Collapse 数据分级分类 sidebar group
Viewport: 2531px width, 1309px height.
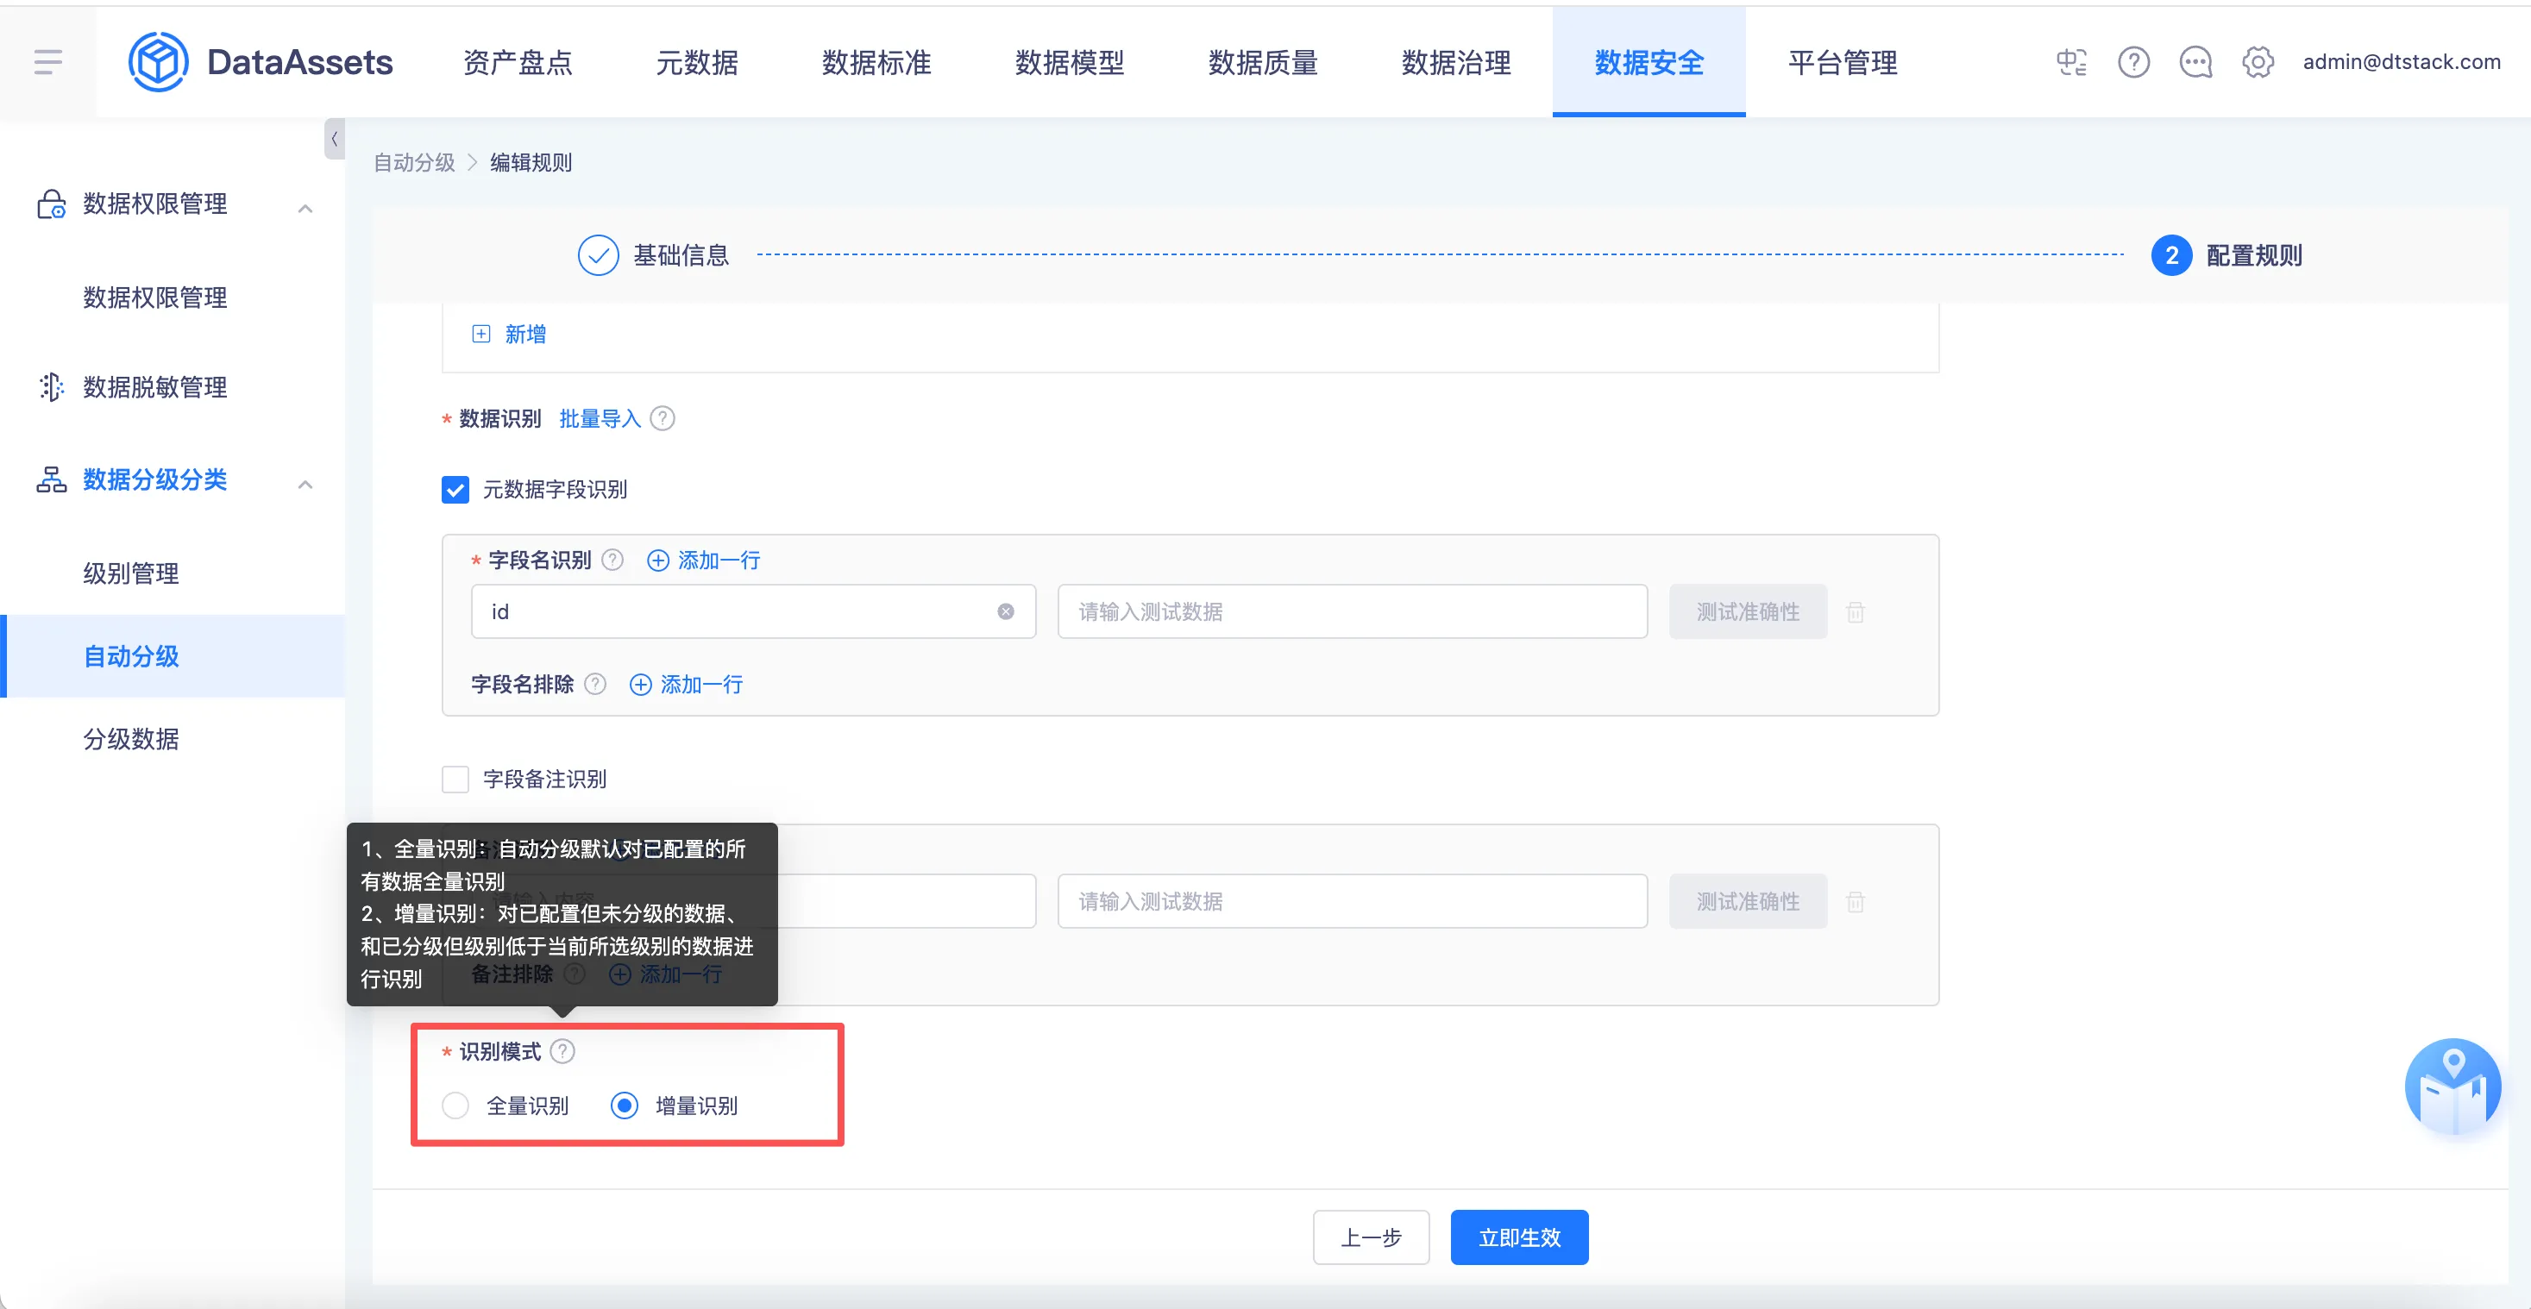click(305, 483)
